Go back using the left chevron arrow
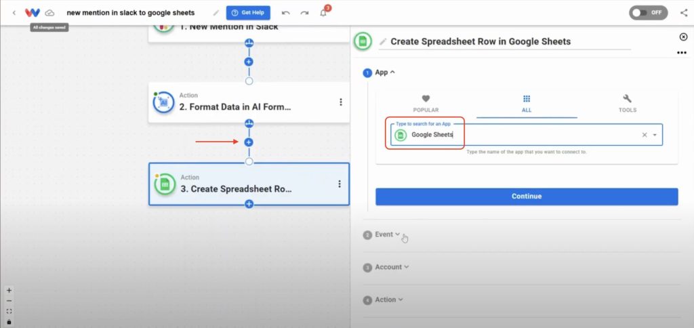The width and height of the screenshot is (694, 328). tap(14, 13)
